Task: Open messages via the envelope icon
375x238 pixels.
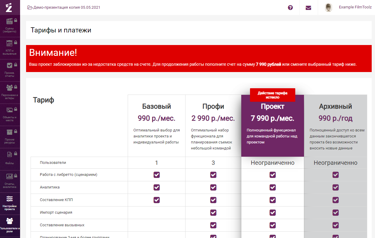Action: (x=308, y=8)
